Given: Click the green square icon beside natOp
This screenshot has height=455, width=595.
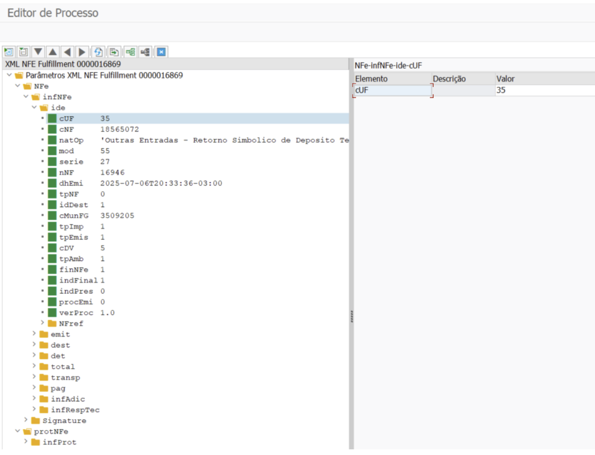Looking at the screenshot, I should tap(52, 140).
